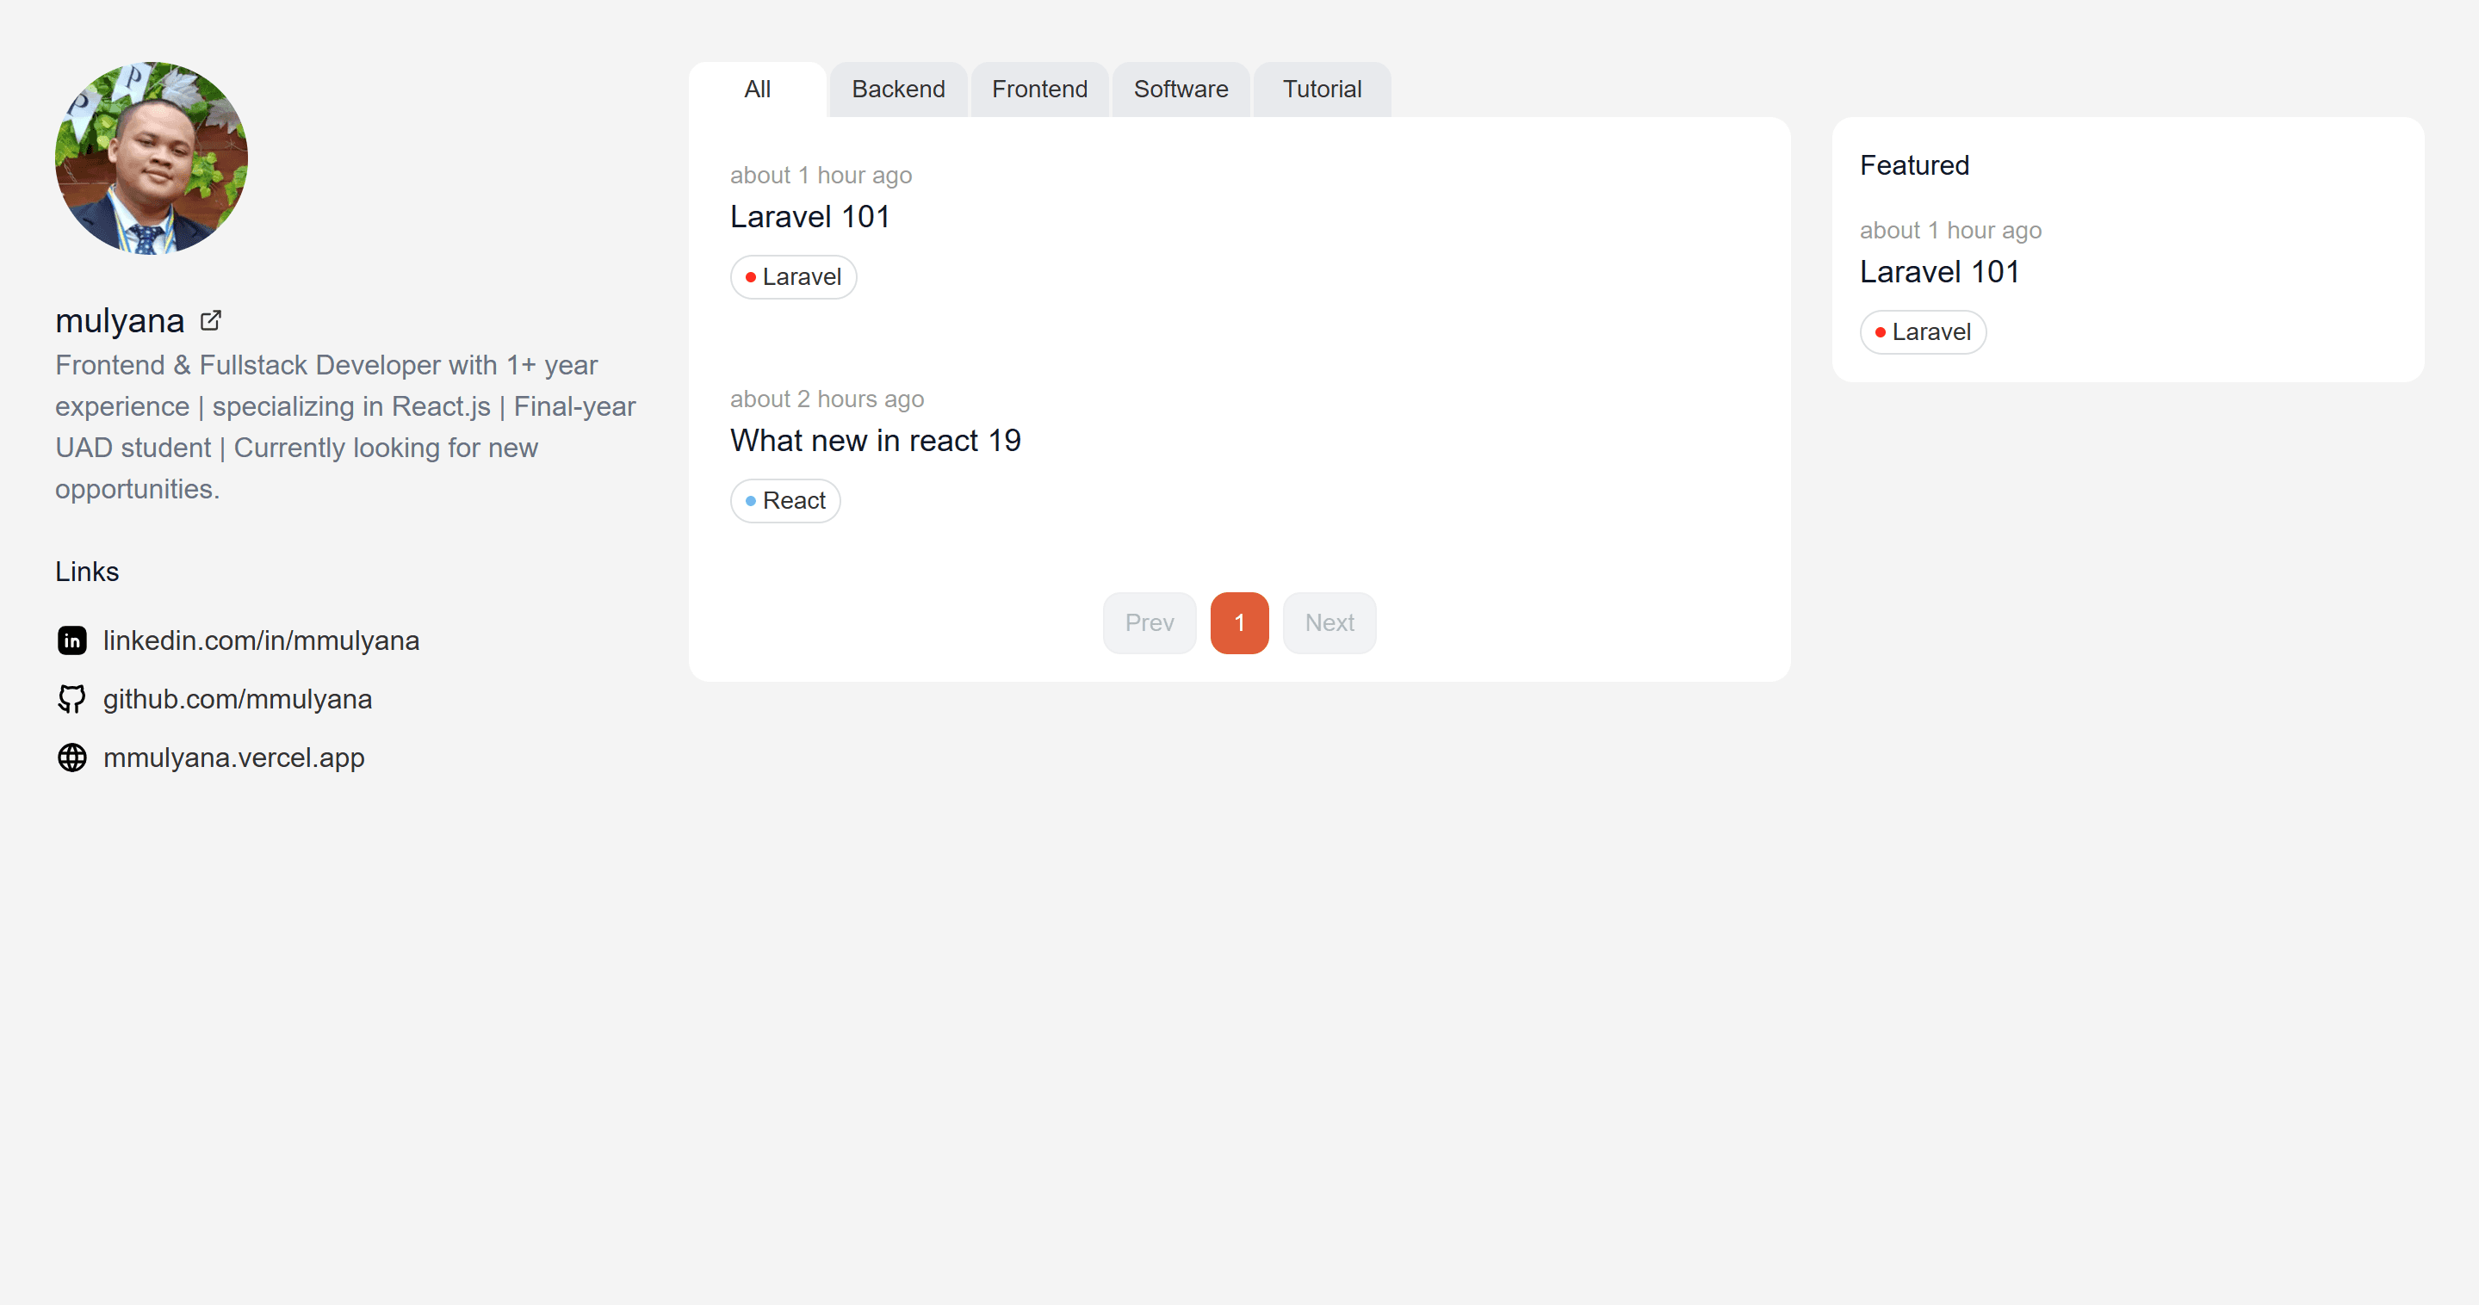Click the Featured heading

(1914, 165)
